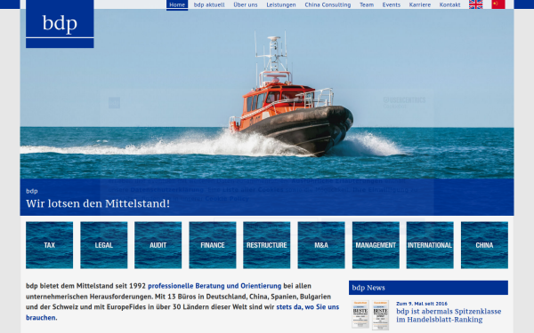Viewport: 534px width, 333px height.
Task: Go to China Consulting page
Action: tap(328, 4)
